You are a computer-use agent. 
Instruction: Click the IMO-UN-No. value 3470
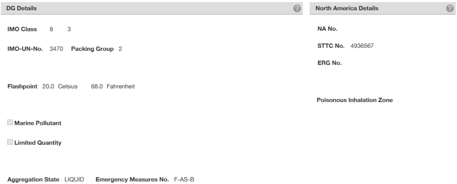click(56, 49)
